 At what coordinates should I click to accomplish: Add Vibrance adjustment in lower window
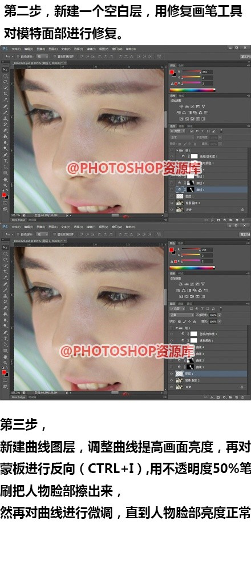click(203, 284)
